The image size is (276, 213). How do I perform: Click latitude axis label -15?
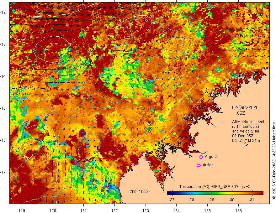point(3,108)
